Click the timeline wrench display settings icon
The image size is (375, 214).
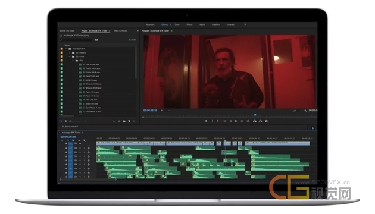pyautogui.click(x=85, y=140)
